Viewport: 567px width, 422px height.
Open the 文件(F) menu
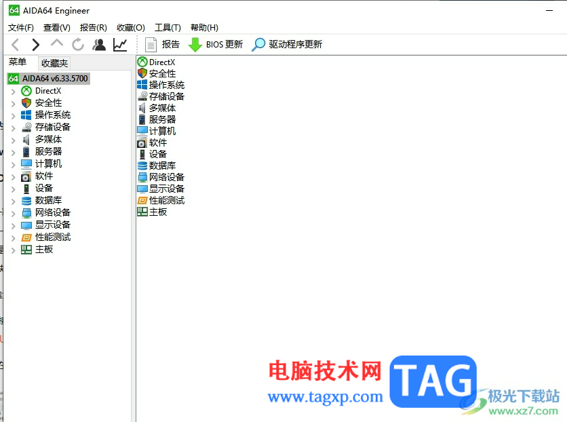(21, 28)
